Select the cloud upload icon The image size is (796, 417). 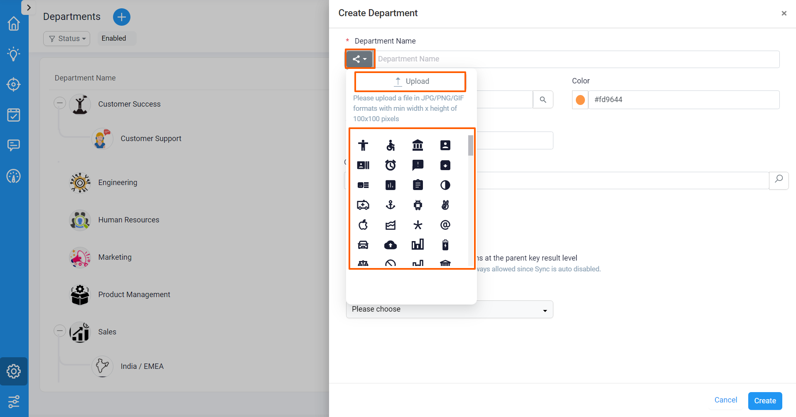390,245
